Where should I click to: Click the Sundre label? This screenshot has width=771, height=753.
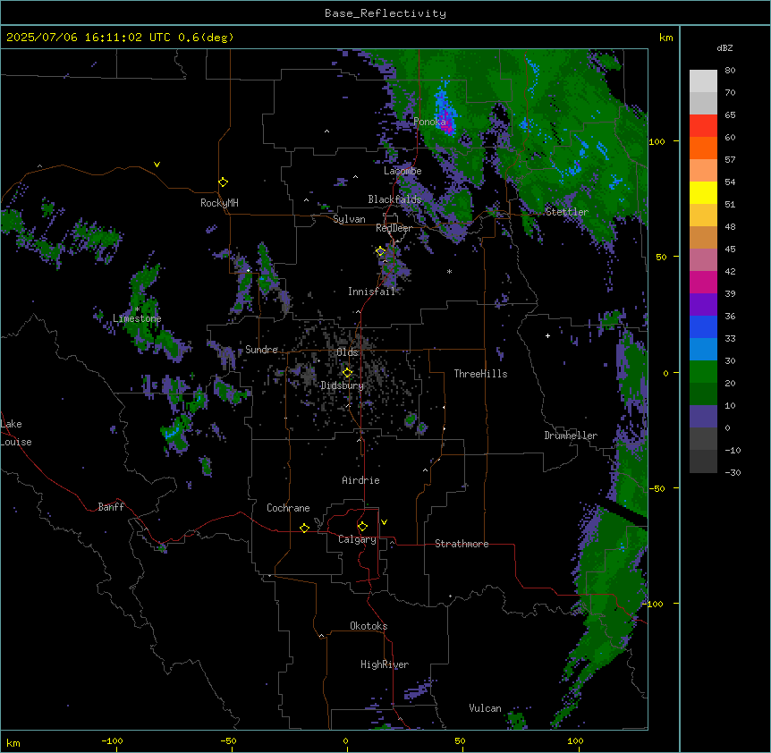pos(261,350)
